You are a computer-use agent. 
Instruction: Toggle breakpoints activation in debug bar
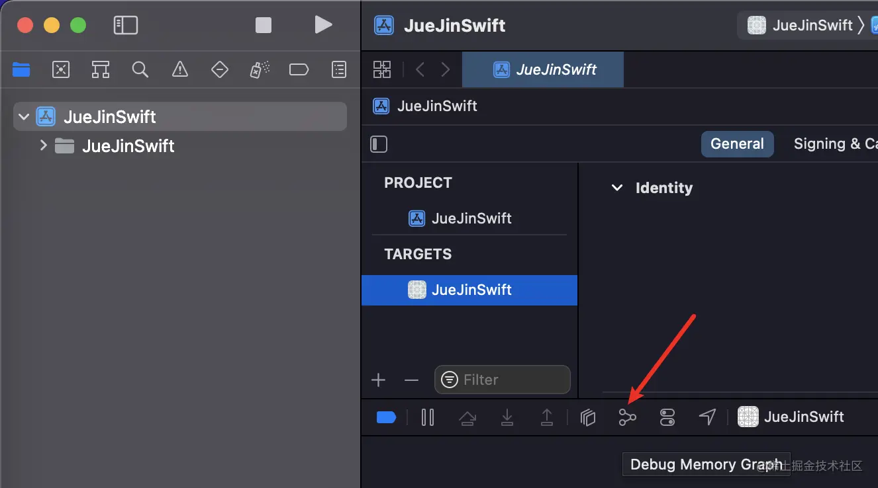tap(386, 417)
